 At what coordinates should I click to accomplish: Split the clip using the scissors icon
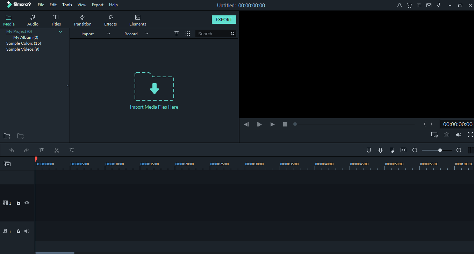57,150
